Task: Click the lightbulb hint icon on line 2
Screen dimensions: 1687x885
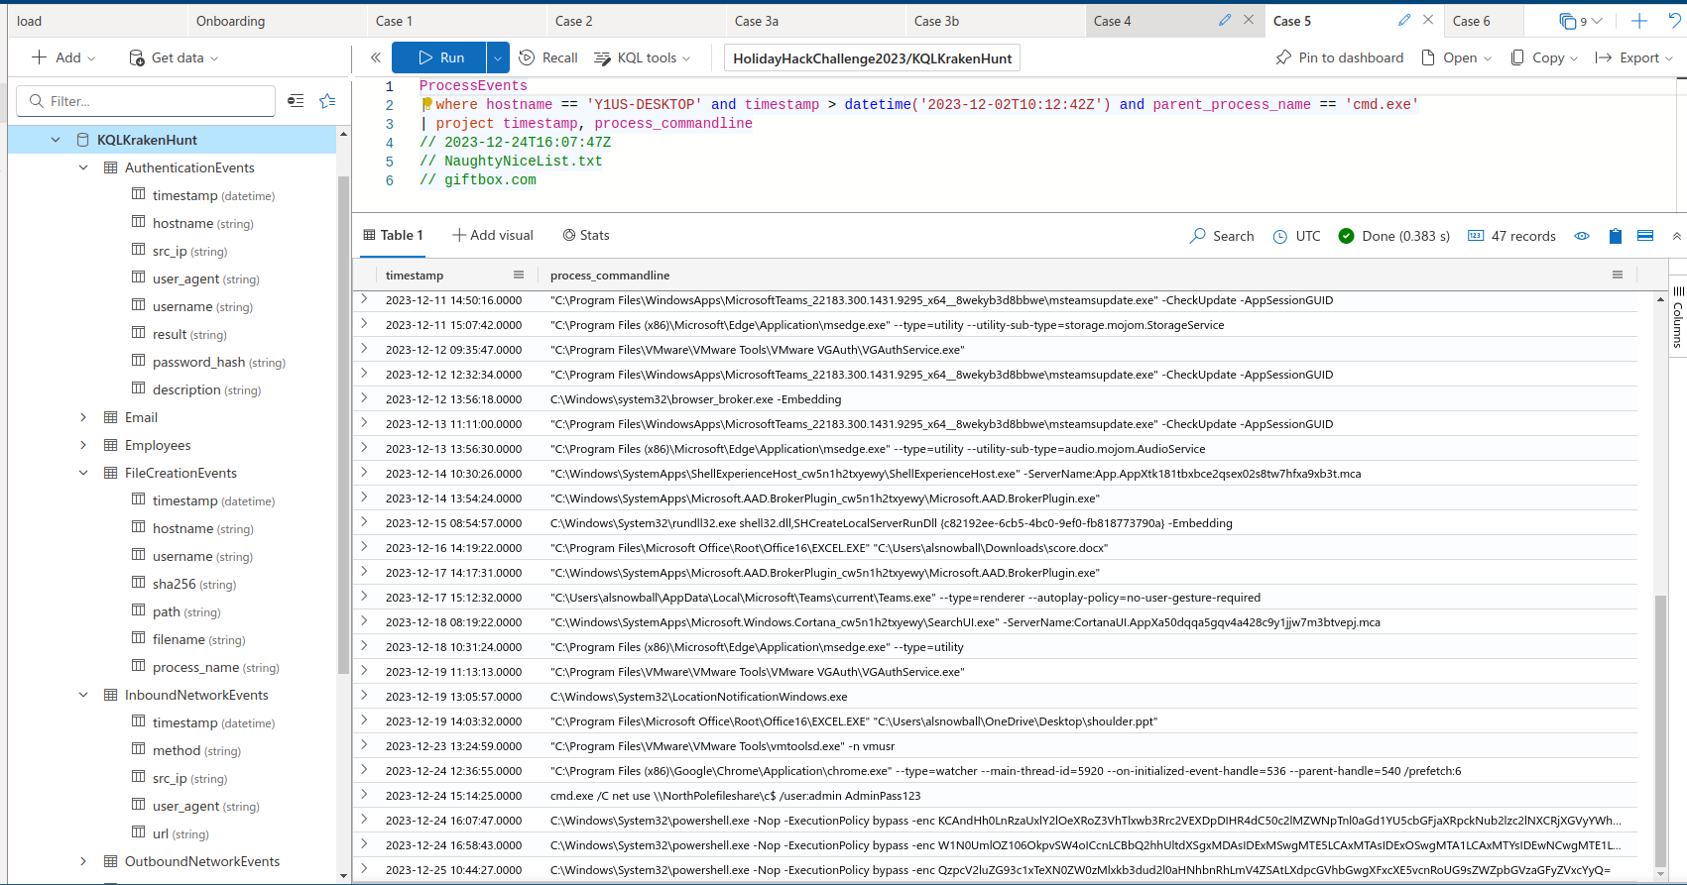Action: [426, 104]
